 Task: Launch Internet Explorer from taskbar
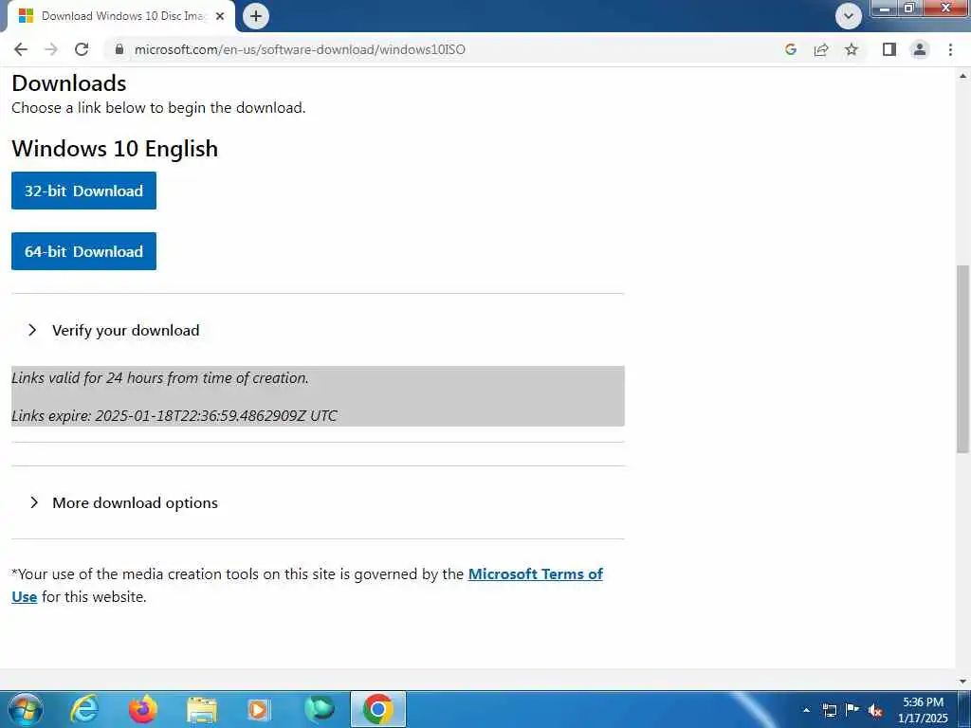84,709
